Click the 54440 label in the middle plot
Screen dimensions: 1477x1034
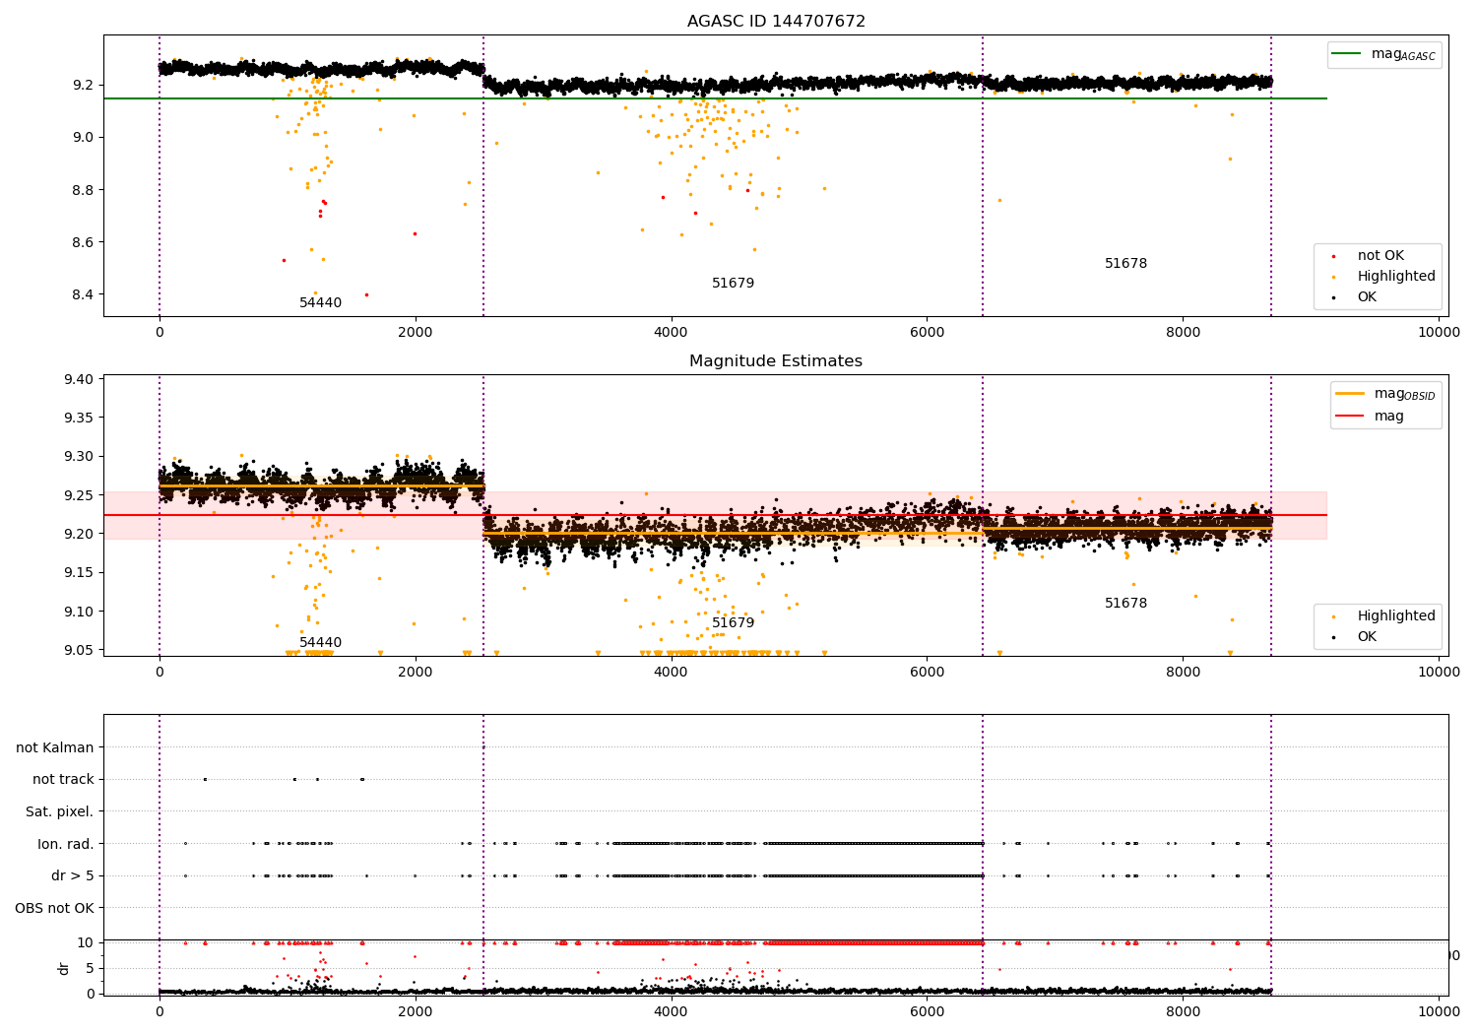(x=320, y=643)
